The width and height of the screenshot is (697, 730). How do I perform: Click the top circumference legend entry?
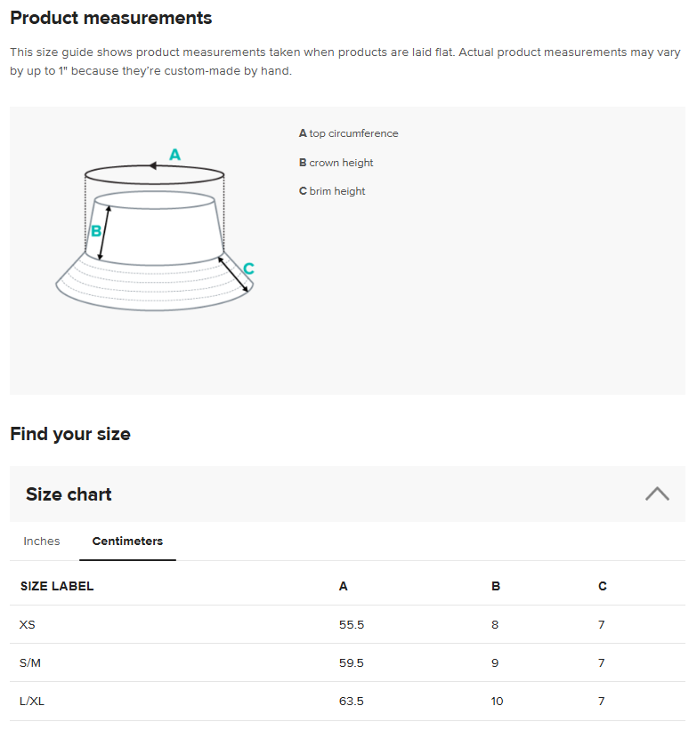[348, 133]
